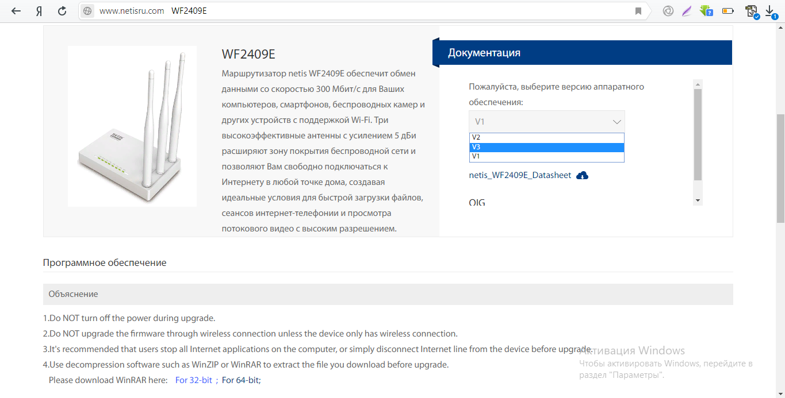Viewport: 785px width, 398px height.
Task: Click the documentation panel scroll-down arrow
Action: [698, 200]
